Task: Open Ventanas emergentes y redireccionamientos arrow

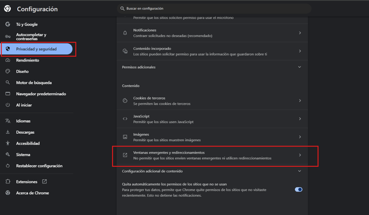Action: 300,155
